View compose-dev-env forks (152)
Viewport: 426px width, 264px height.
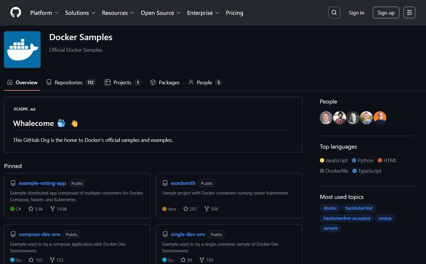coord(56,260)
